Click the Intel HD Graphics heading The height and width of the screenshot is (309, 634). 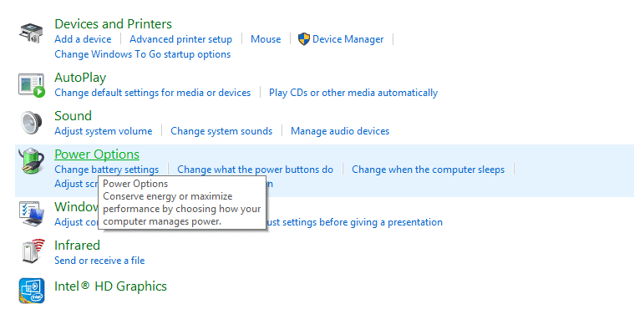[111, 286]
